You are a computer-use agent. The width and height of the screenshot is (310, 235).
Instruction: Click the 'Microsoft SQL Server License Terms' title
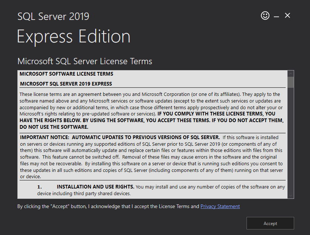(x=85, y=61)
